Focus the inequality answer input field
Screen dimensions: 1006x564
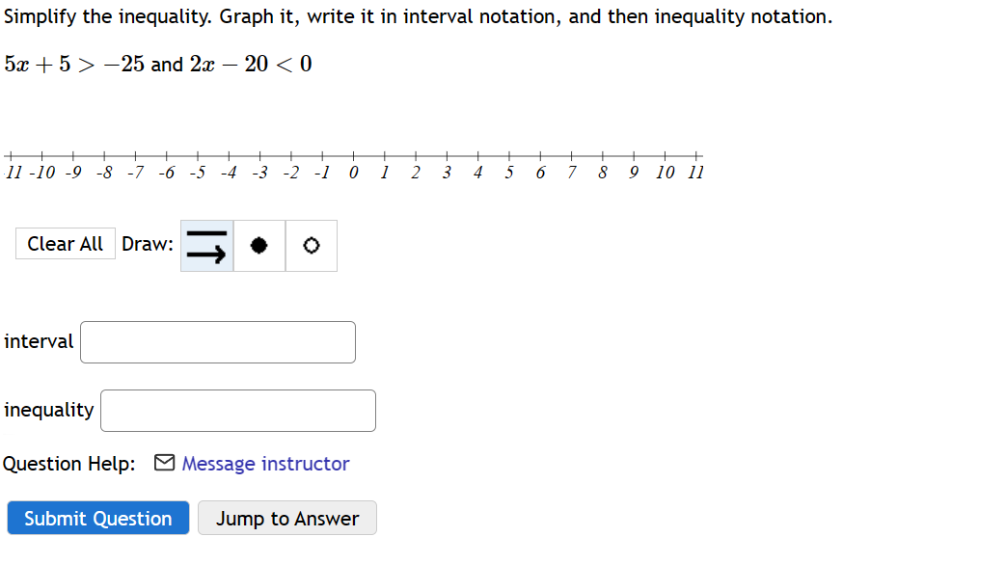click(238, 411)
